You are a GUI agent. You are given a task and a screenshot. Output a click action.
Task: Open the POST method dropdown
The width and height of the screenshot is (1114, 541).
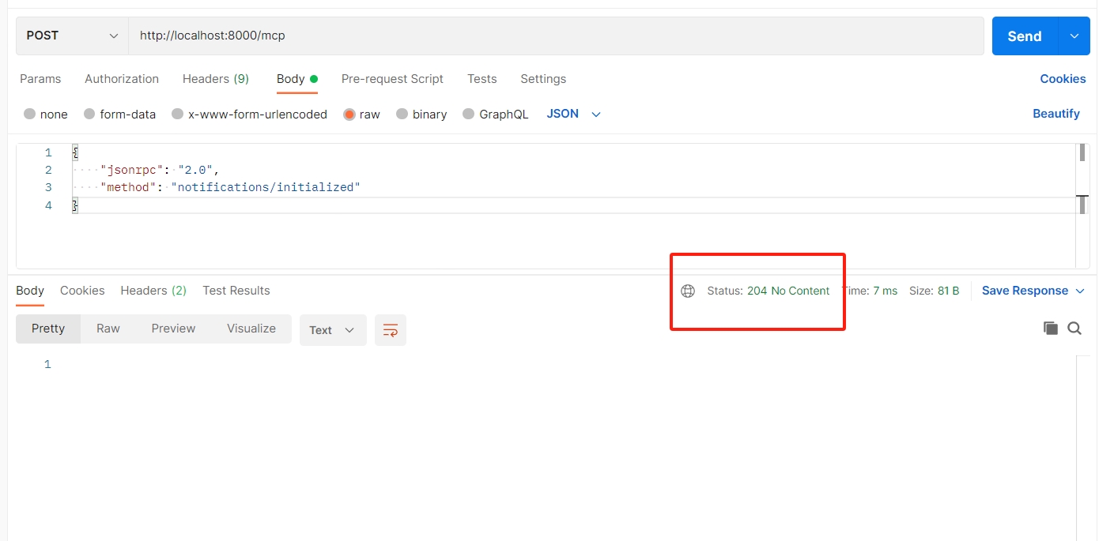point(72,36)
